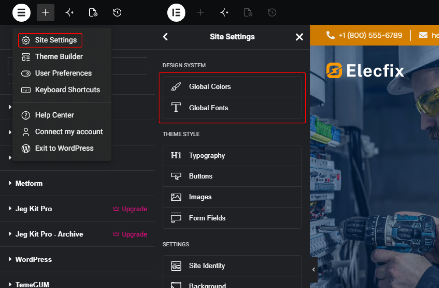Viewport: 439px width, 288px height.
Task: Click the greyed History icon in right toolbar
Action: point(272,12)
